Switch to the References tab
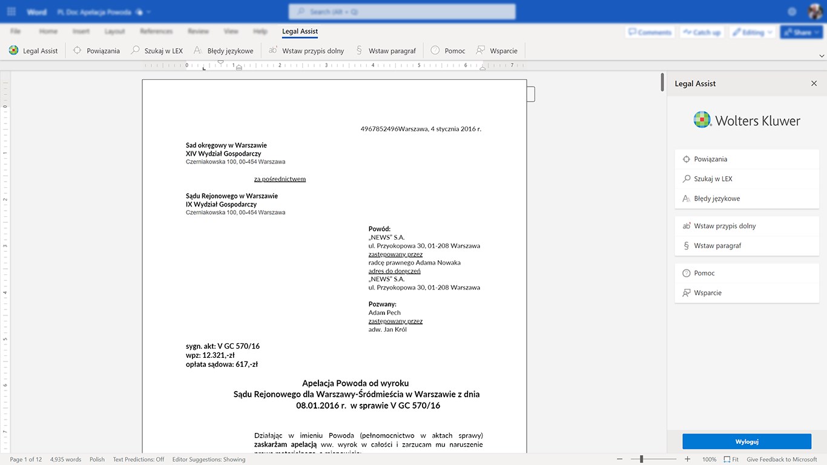 pyautogui.click(x=156, y=31)
